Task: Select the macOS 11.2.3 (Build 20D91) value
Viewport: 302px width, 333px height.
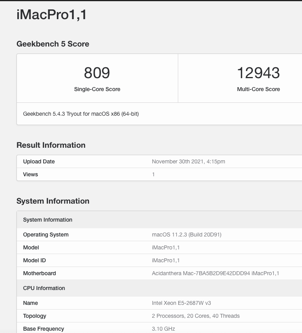Action: tap(187, 235)
